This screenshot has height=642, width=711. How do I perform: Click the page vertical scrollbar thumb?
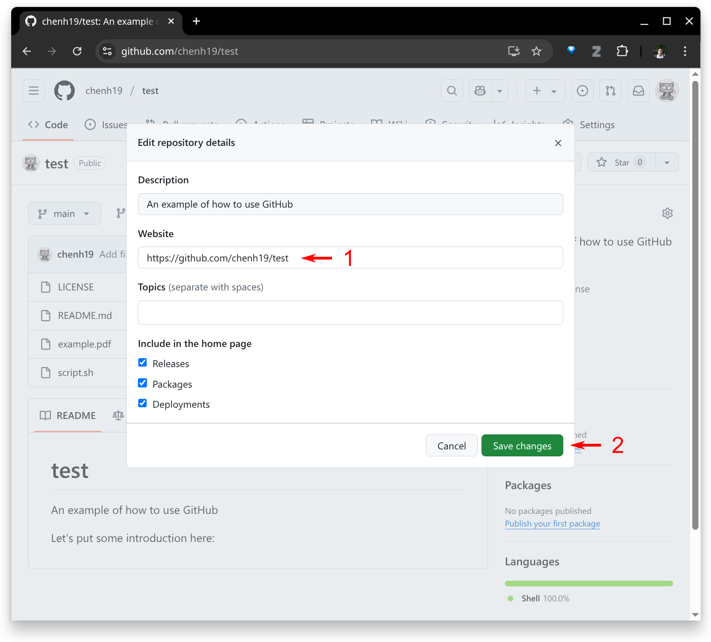coord(696,305)
